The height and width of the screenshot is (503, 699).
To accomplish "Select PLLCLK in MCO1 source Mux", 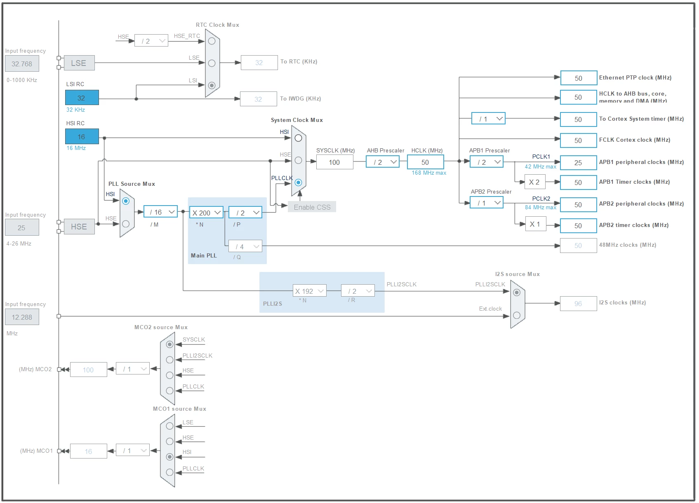I will [x=169, y=472].
